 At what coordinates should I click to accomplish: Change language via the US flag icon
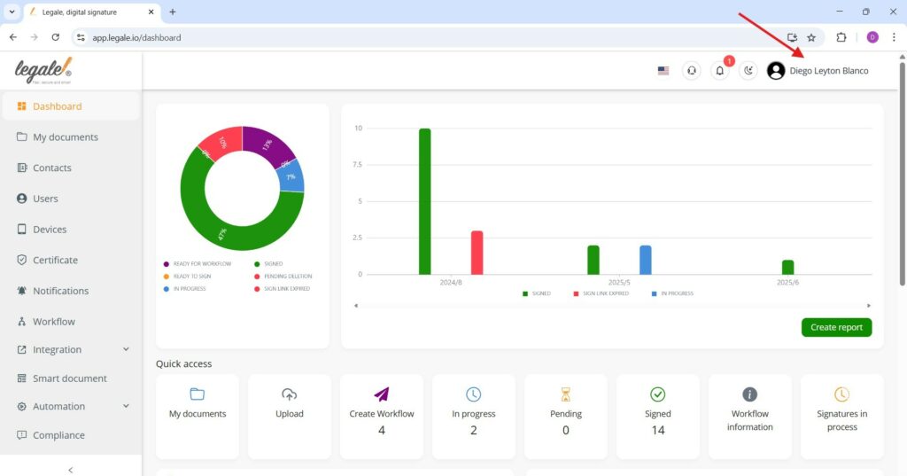[663, 71]
